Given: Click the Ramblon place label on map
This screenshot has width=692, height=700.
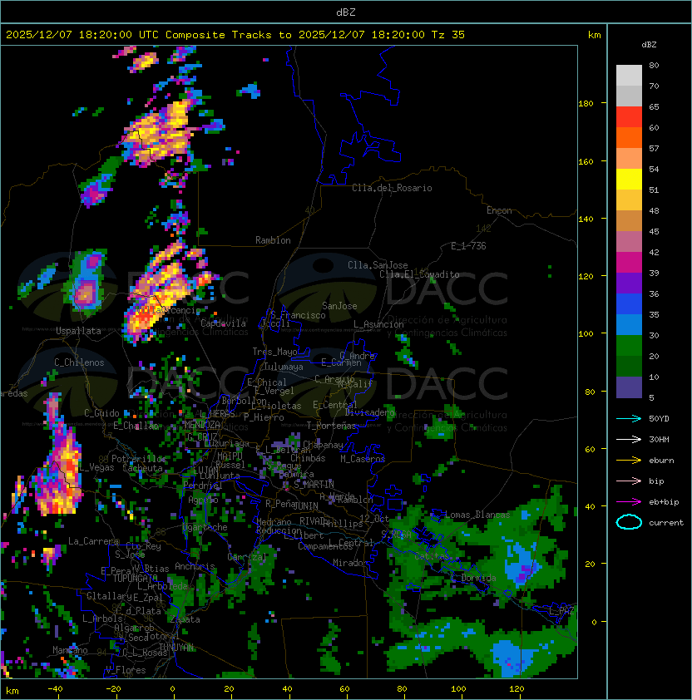Looking at the screenshot, I should [273, 240].
